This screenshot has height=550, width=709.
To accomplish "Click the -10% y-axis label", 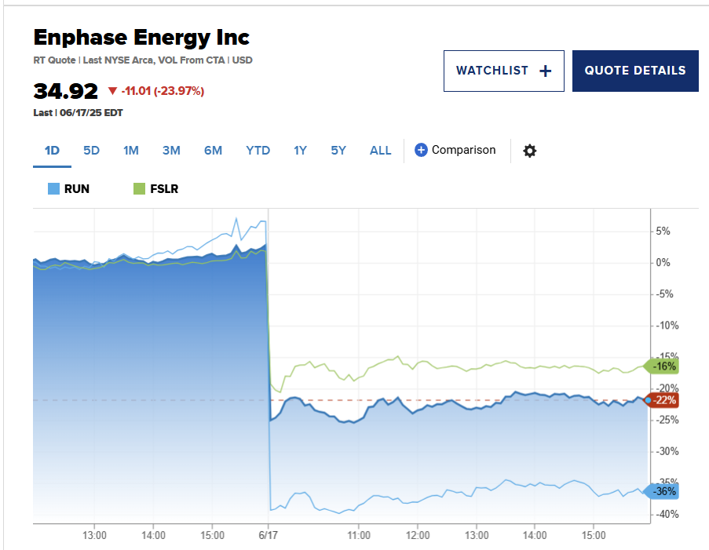I will 667,326.
